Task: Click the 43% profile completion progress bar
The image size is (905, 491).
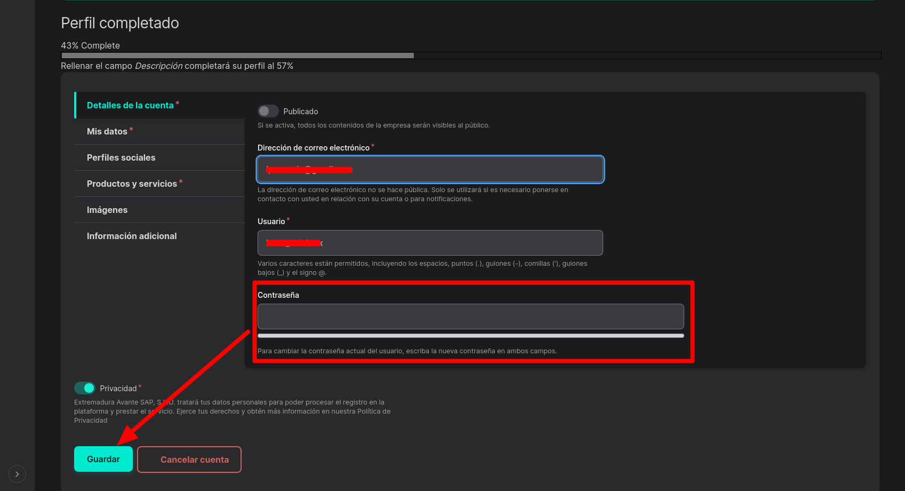Action: tap(470, 56)
